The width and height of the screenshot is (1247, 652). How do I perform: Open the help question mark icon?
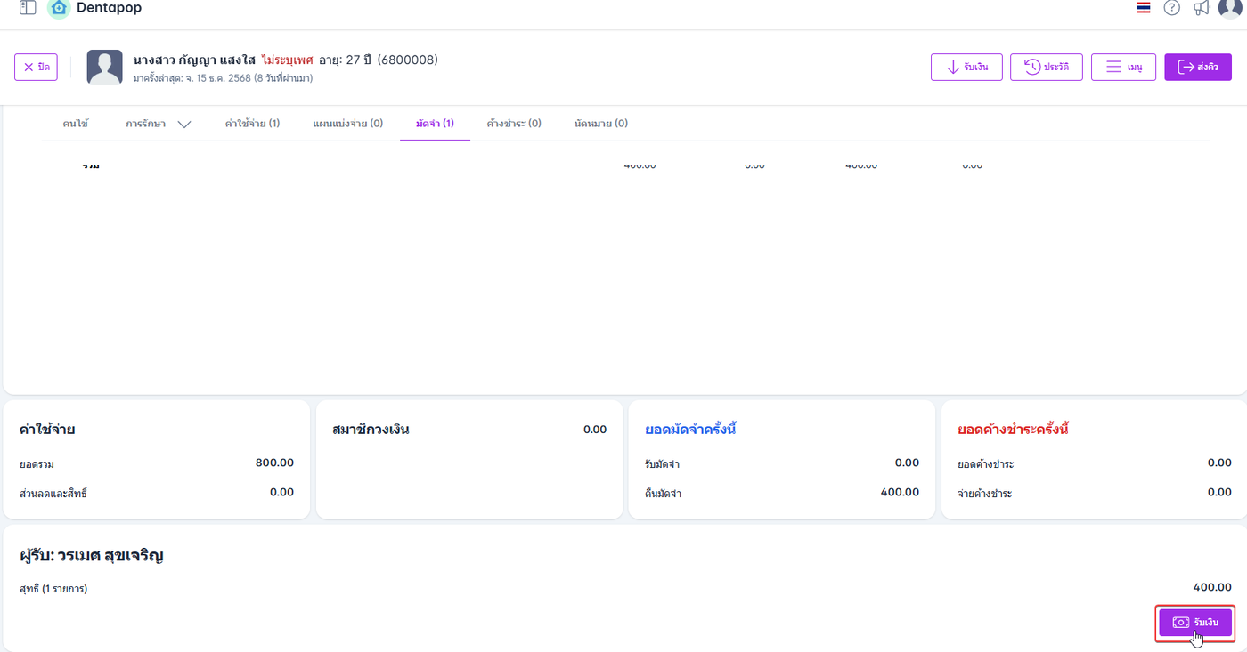[x=1172, y=8]
